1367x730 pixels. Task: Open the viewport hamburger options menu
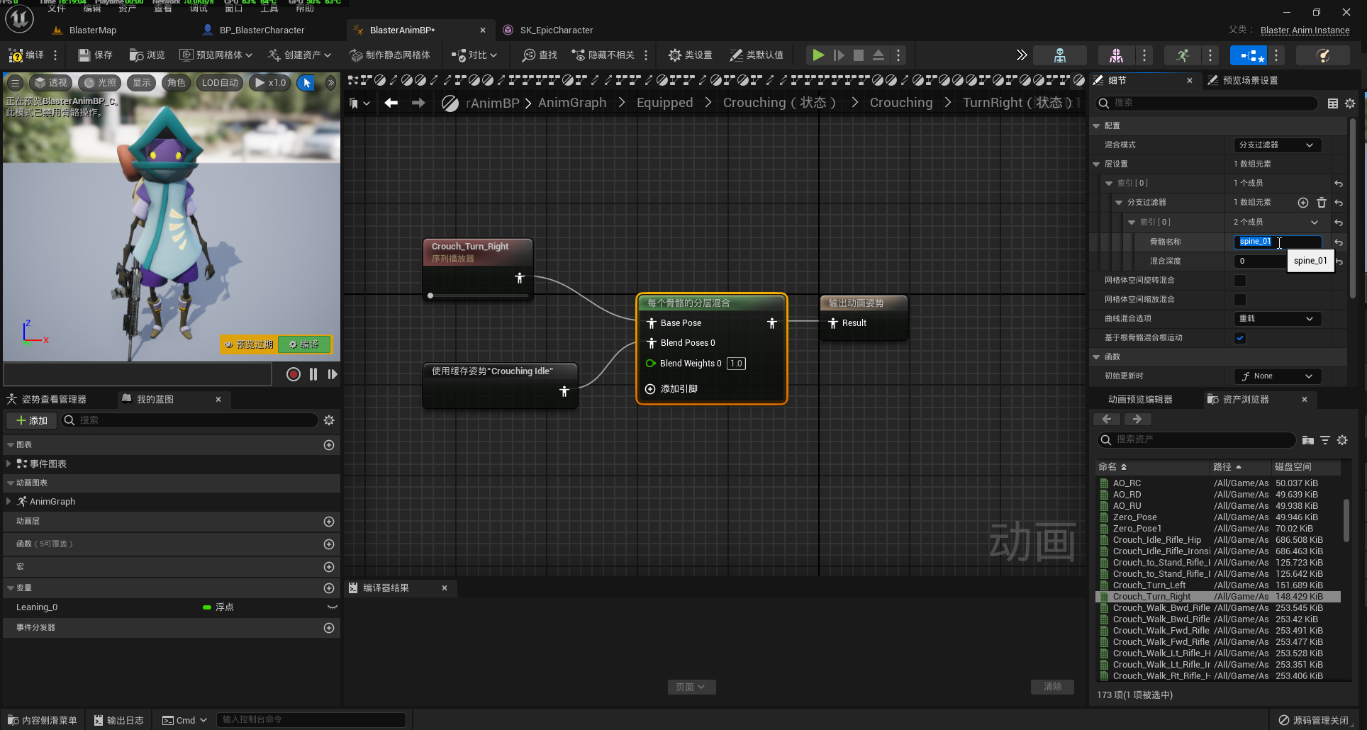pyautogui.click(x=15, y=83)
